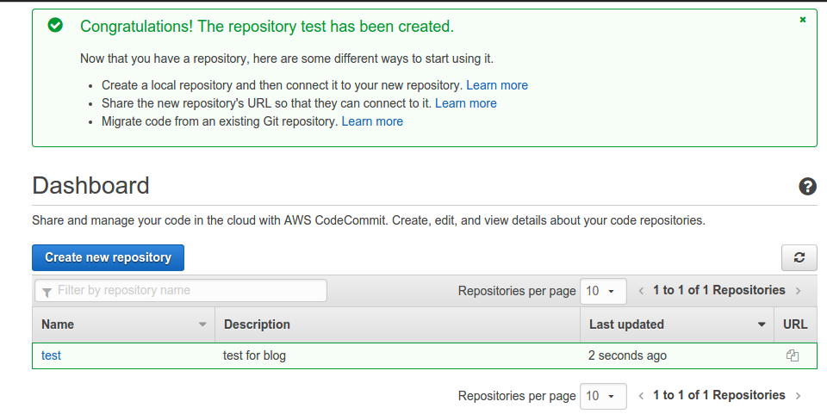827x420 pixels.
Task: Click the filter funnel icon
Action: coord(47,292)
